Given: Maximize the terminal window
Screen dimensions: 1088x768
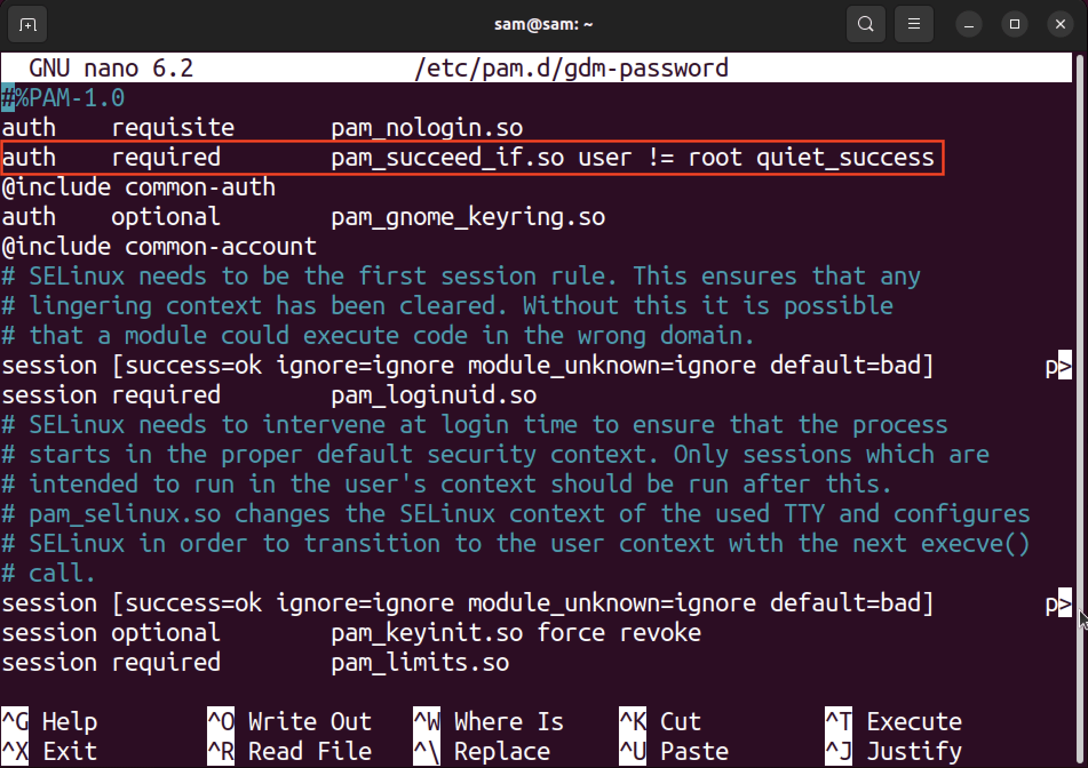Looking at the screenshot, I should click(x=1015, y=25).
